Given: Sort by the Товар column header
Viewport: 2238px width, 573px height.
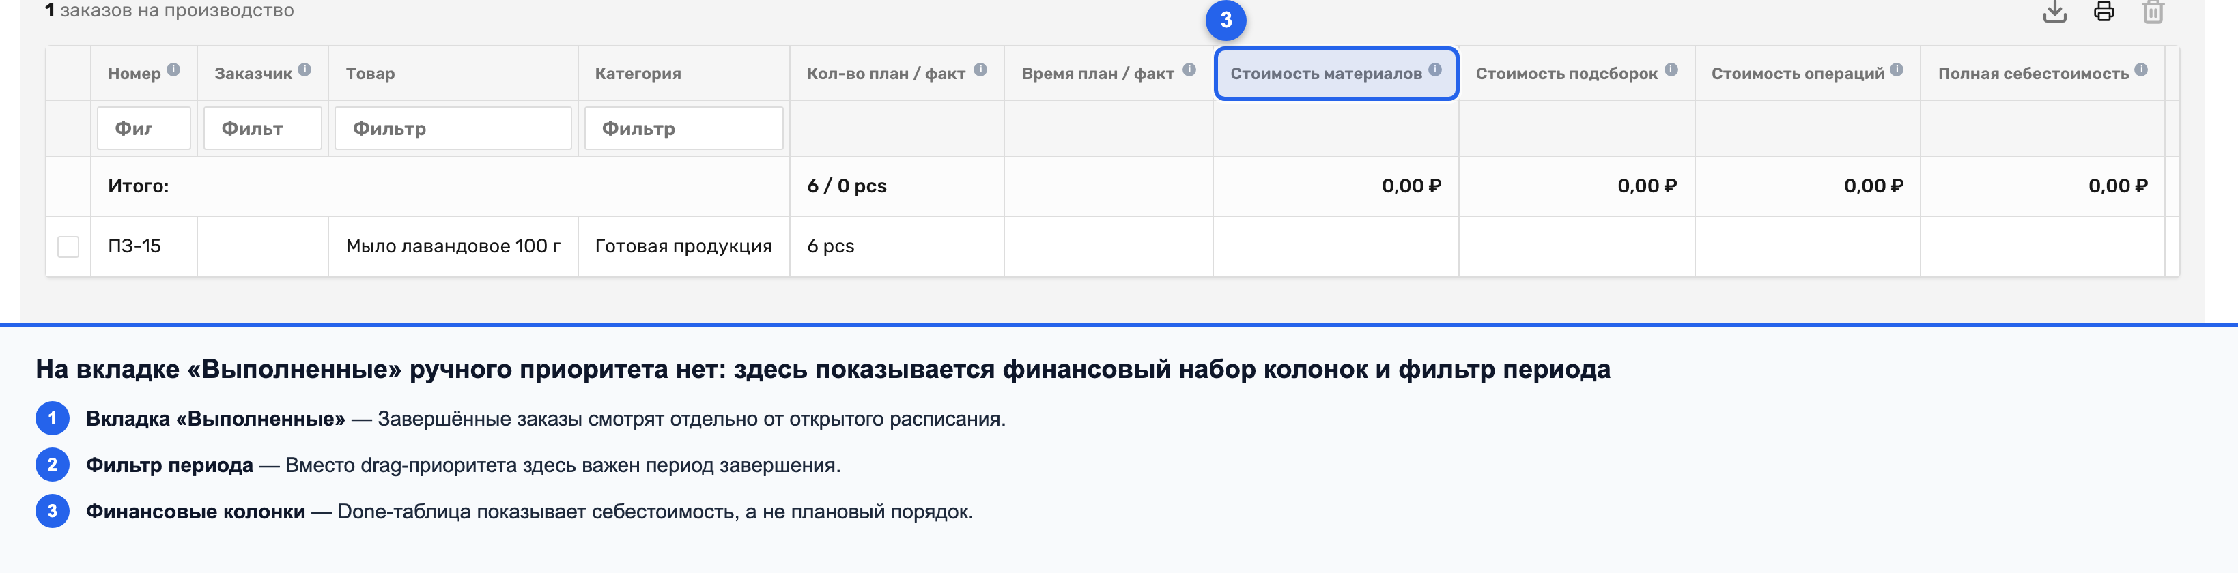Looking at the screenshot, I should 370,74.
